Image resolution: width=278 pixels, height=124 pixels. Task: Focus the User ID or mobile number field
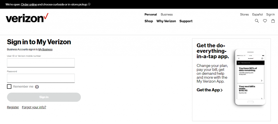(41, 63)
